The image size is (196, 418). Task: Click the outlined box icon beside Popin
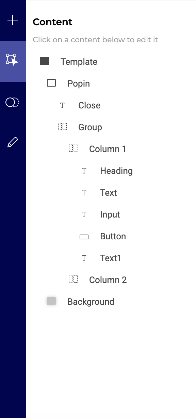[51, 83]
